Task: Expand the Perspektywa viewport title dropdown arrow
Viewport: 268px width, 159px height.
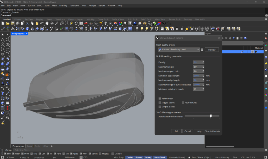Action: coord(27,34)
